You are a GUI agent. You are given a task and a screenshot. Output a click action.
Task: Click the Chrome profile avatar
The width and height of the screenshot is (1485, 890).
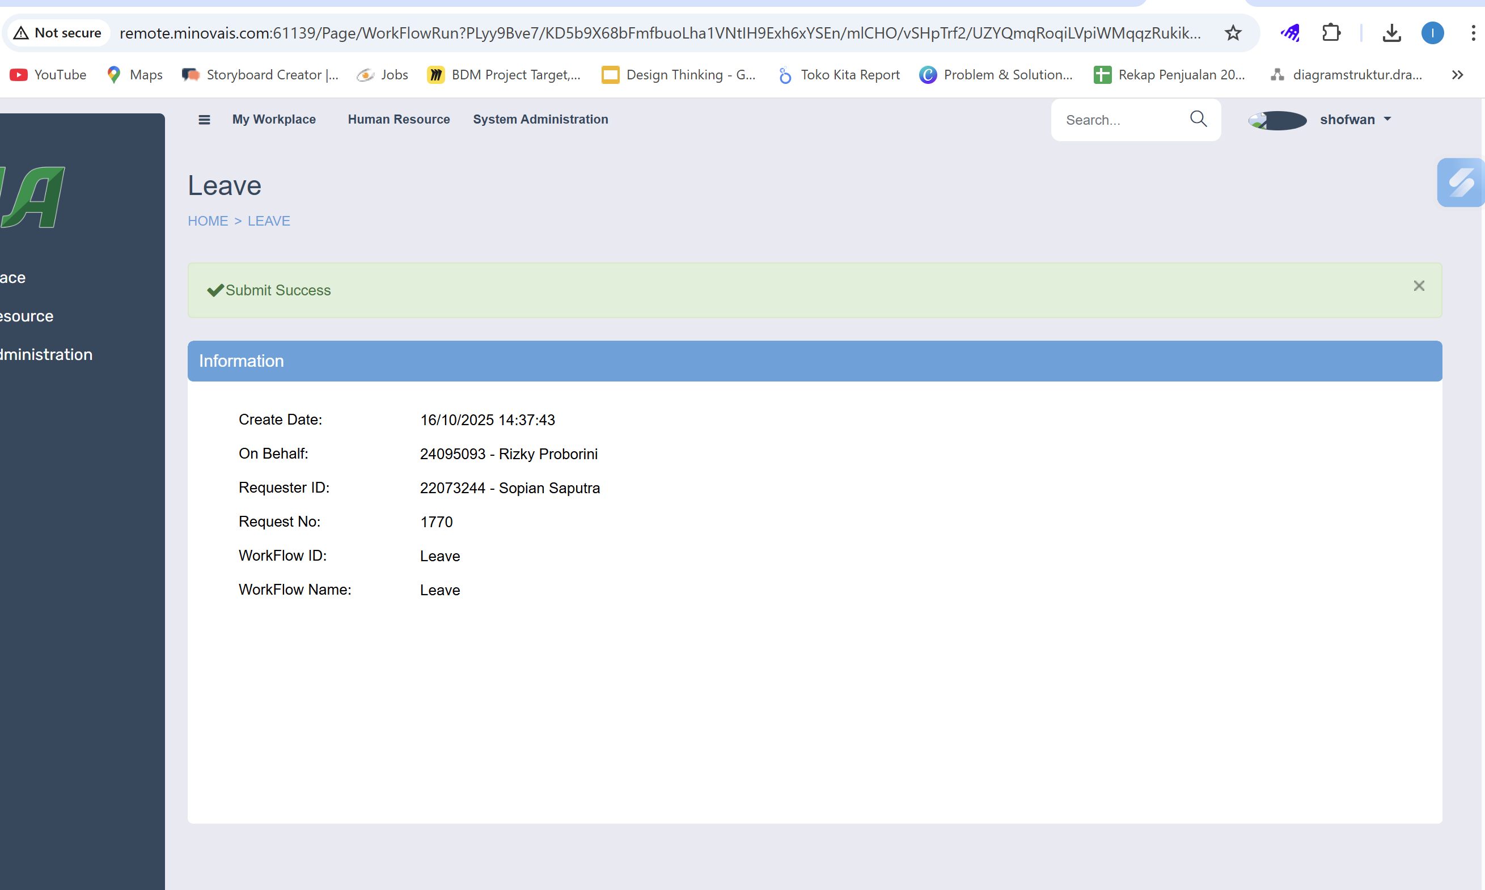tap(1432, 33)
